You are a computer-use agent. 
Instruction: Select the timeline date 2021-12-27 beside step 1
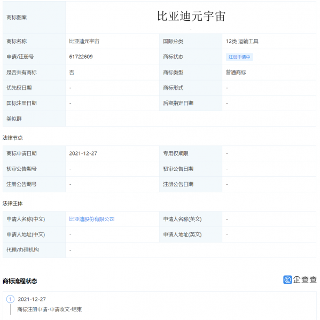click(32, 299)
